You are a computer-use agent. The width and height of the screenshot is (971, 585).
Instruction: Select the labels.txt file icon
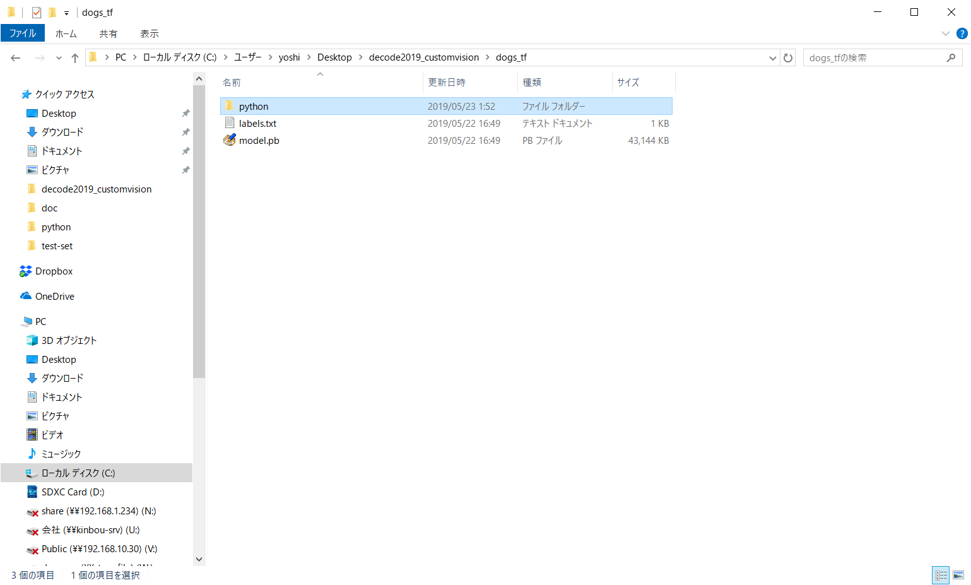click(x=230, y=123)
